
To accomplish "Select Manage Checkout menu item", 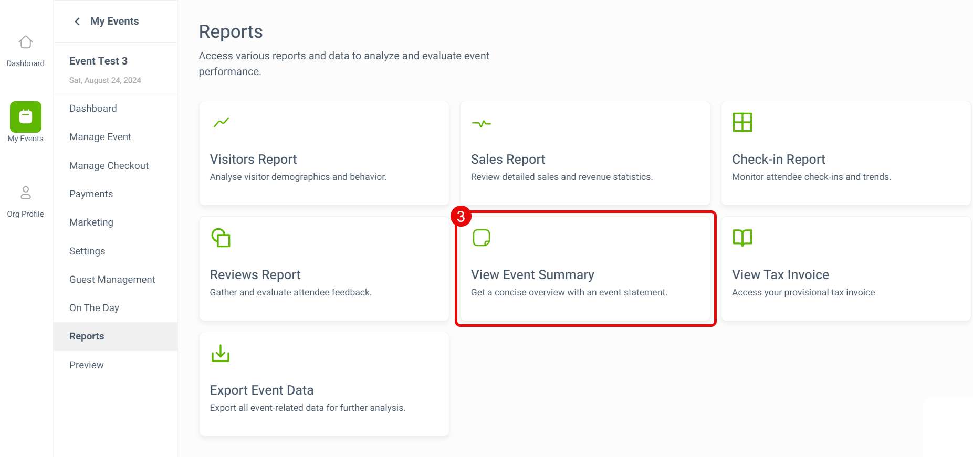I will coord(109,166).
